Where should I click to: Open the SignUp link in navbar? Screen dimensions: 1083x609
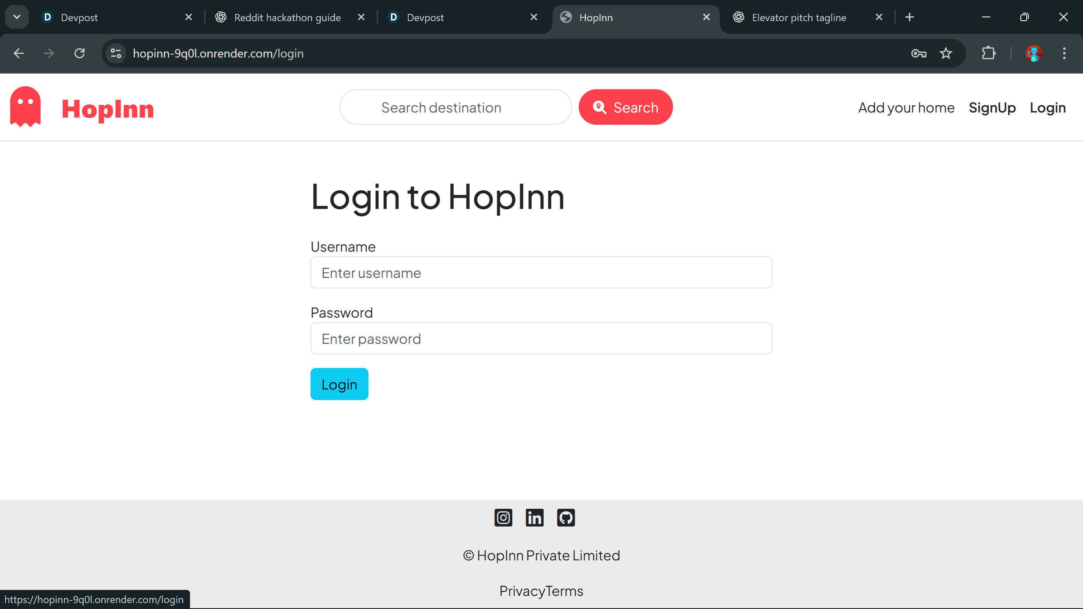(x=992, y=107)
